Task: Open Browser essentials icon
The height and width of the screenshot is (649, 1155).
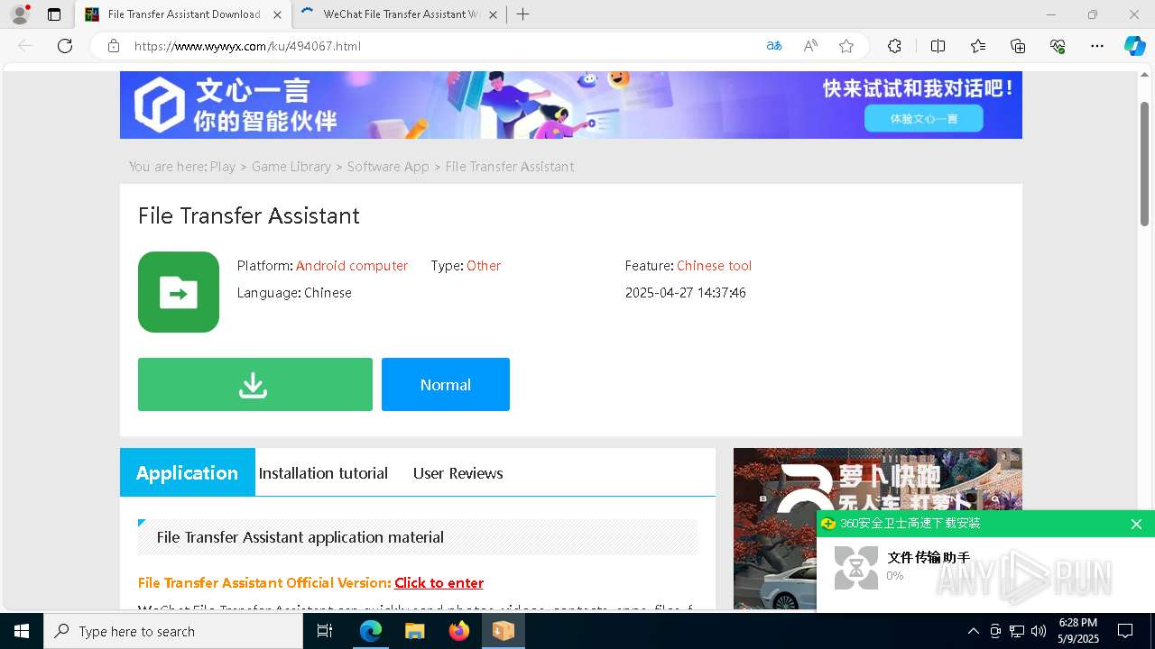Action: [x=1058, y=46]
